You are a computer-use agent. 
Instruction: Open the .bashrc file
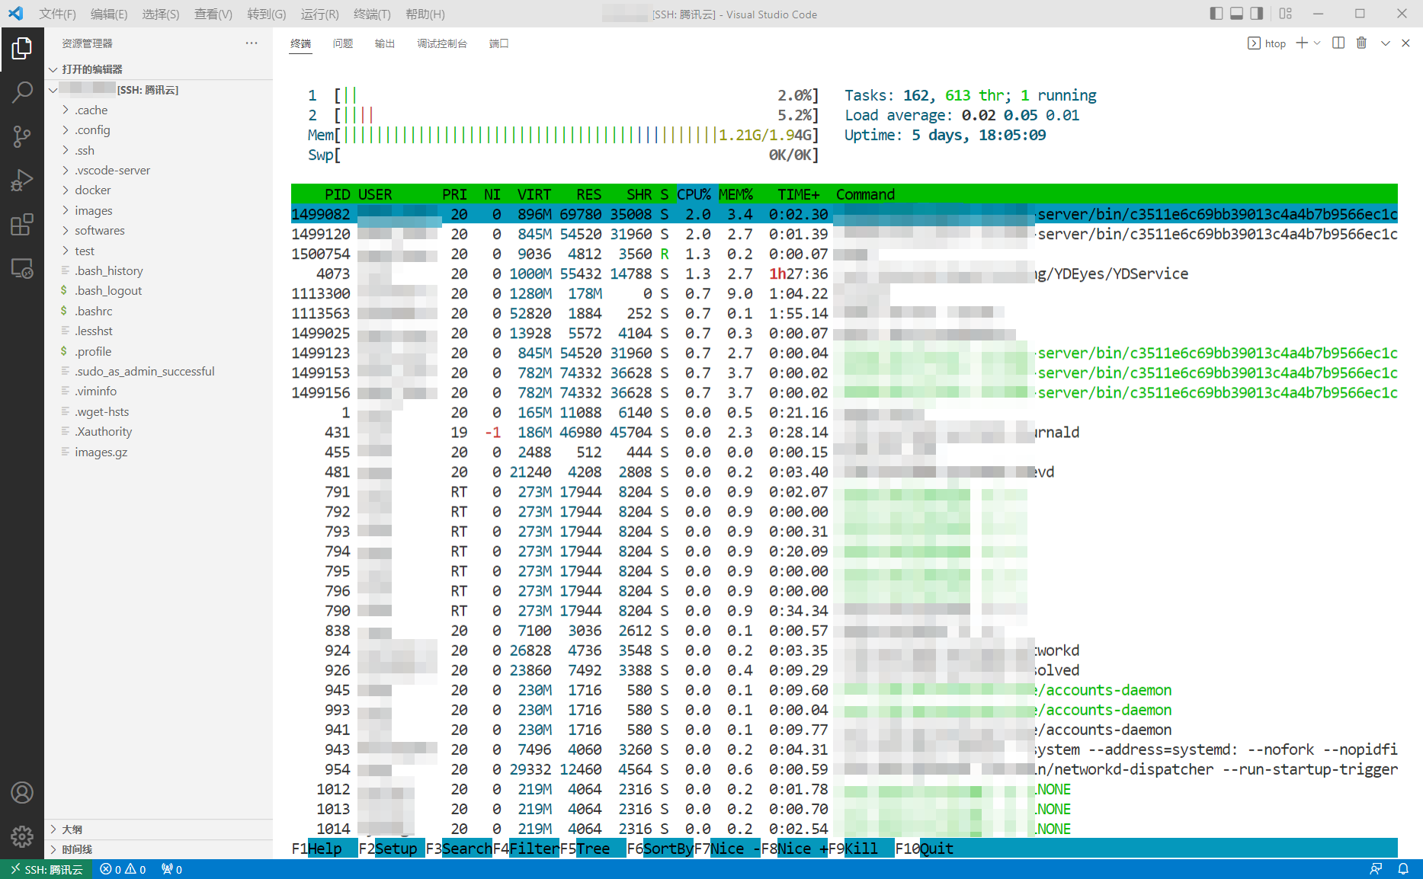159,311
